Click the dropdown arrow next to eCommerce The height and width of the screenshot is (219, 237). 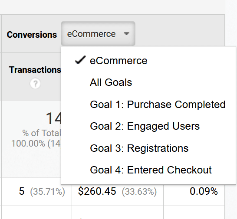126,33
